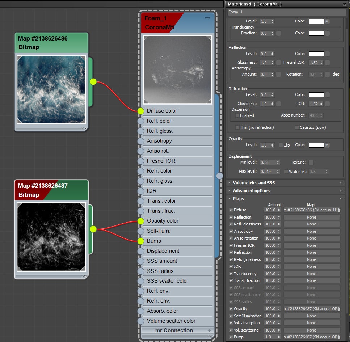Image resolution: width=350 pixels, height=342 pixels.
Task: Select Foam_1 material preview thumbnail
Action: click(x=177, y=69)
